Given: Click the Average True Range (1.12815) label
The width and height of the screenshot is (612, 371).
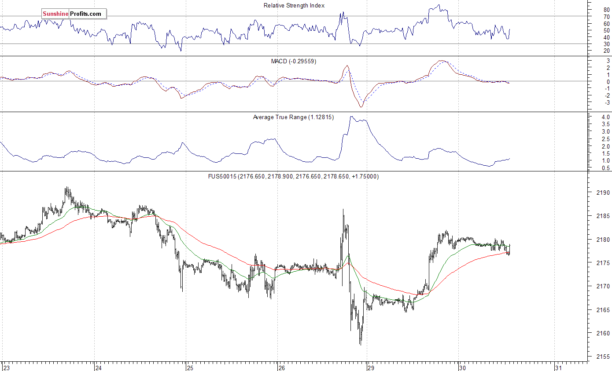Looking at the screenshot, I should pos(293,117).
